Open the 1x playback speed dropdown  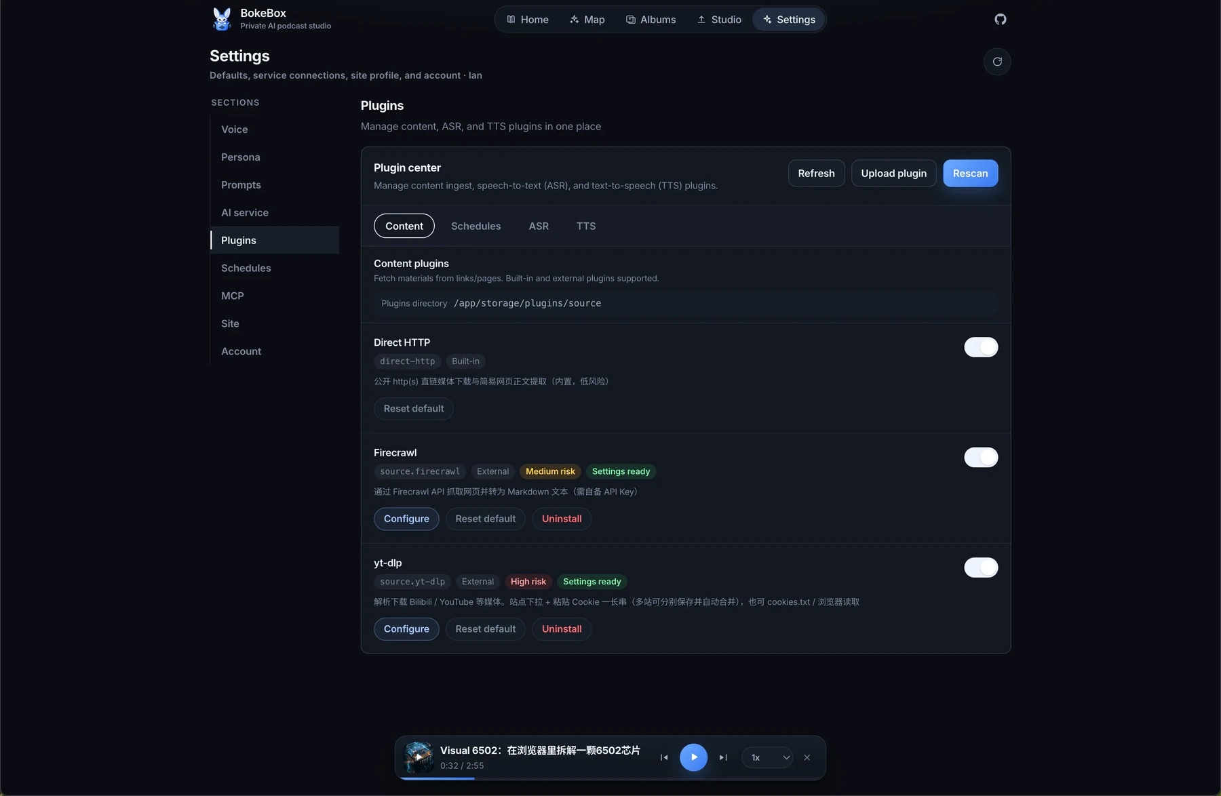(767, 757)
